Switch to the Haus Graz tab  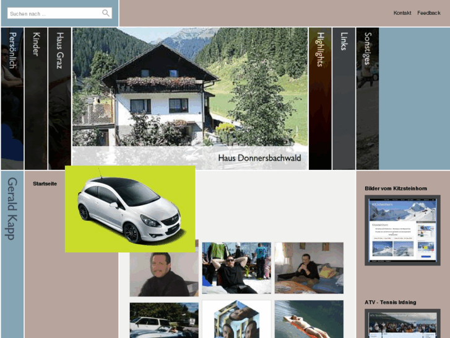tap(59, 99)
